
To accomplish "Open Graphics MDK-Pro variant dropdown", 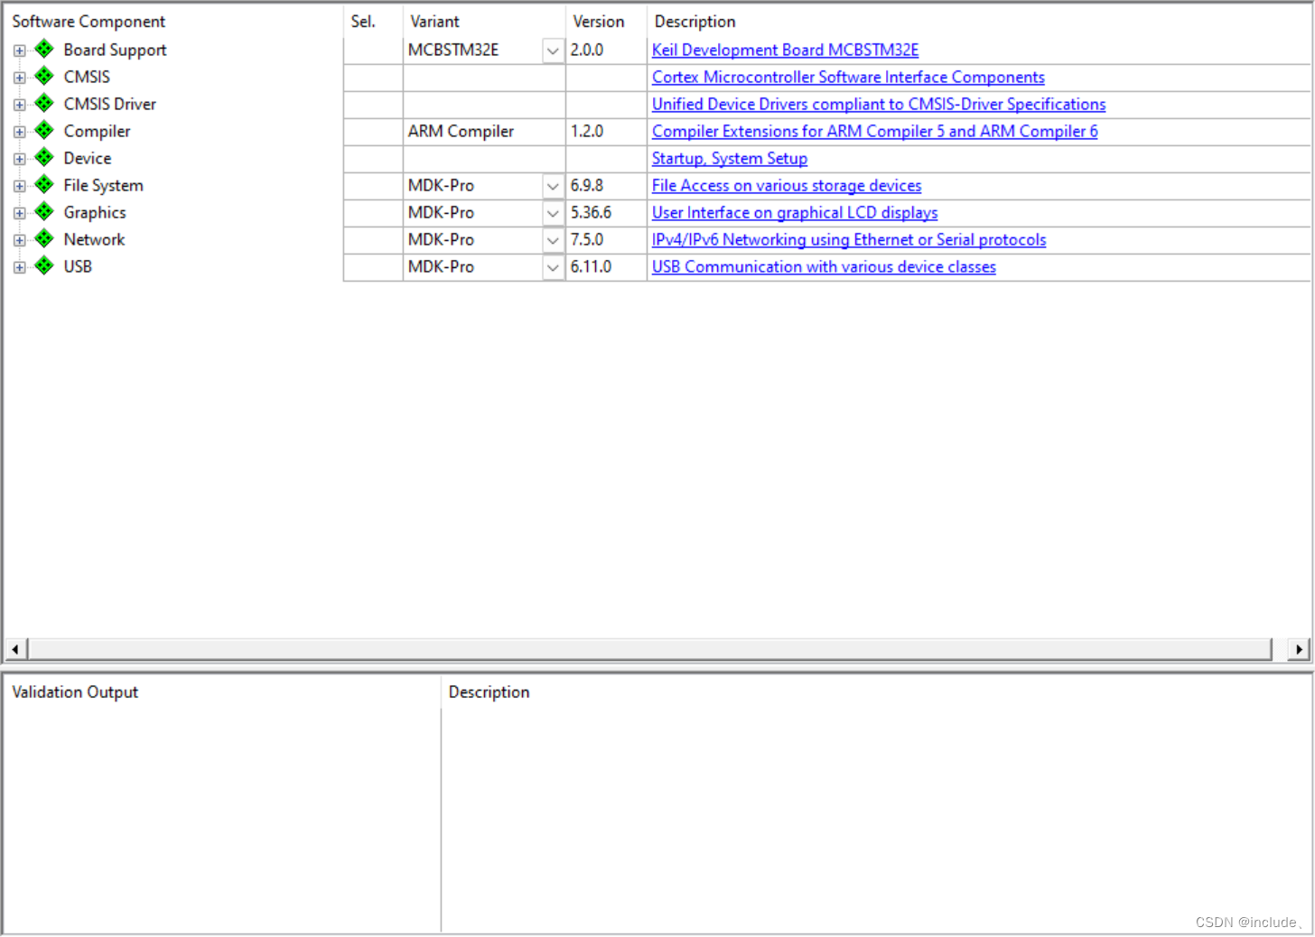I will [553, 213].
